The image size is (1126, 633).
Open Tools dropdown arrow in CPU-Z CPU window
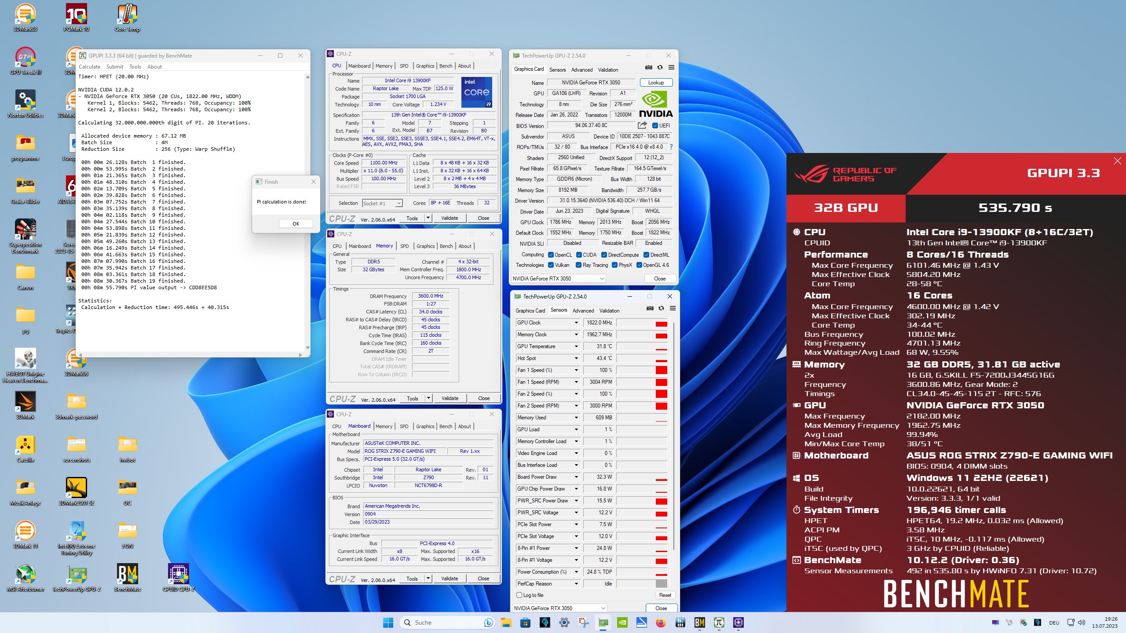(x=428, y=218)
